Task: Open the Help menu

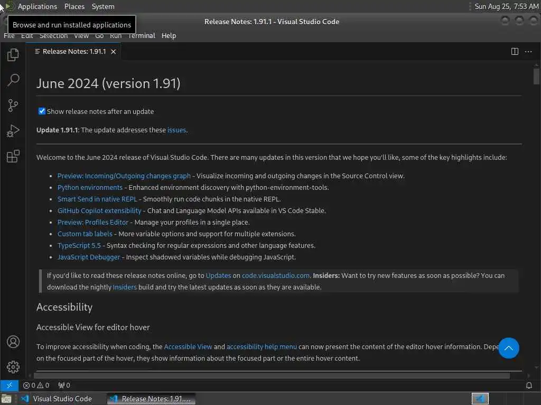Action: click(169, 35)
